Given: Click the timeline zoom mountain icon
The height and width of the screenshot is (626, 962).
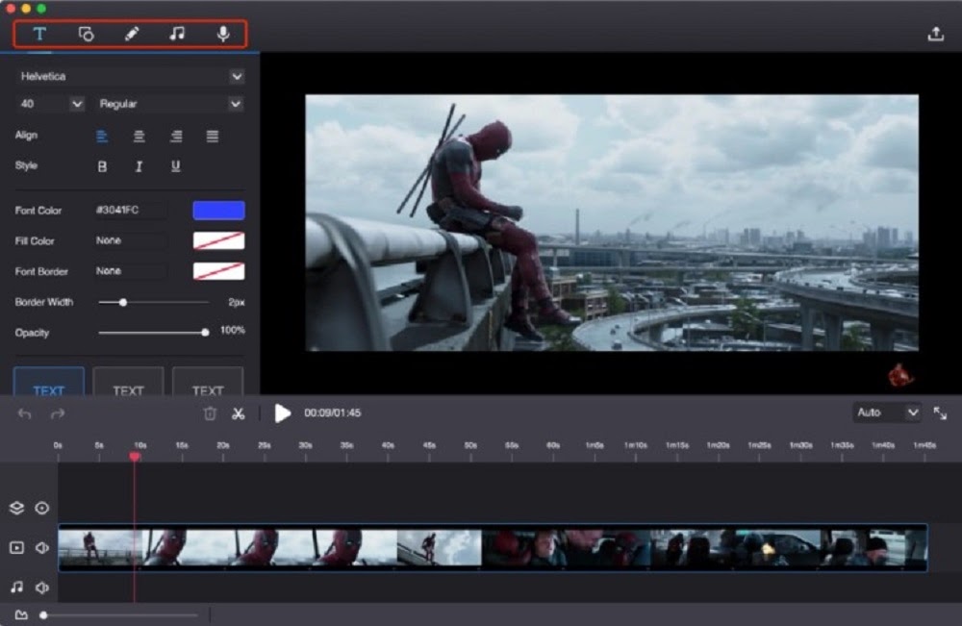Looking at the screenshot, I should pos(21,614).
